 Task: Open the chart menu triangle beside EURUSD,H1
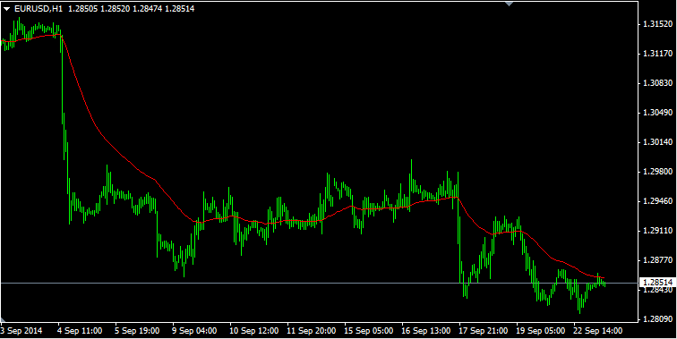(6, 8)
